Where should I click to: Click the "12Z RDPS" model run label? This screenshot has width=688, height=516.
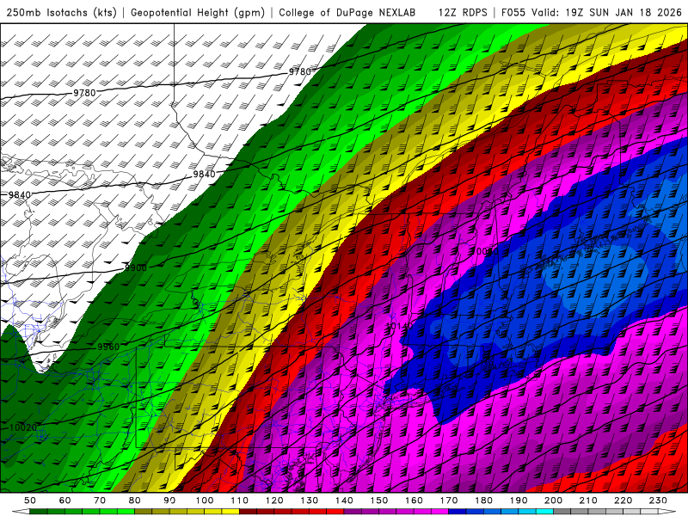tap(463, 12)
